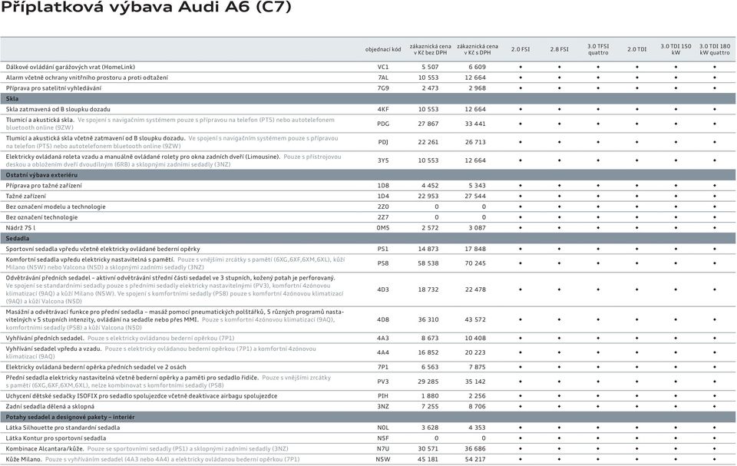Select the order code "1D4"
Screen dimensions: 737x466
(x=383, y=196)
